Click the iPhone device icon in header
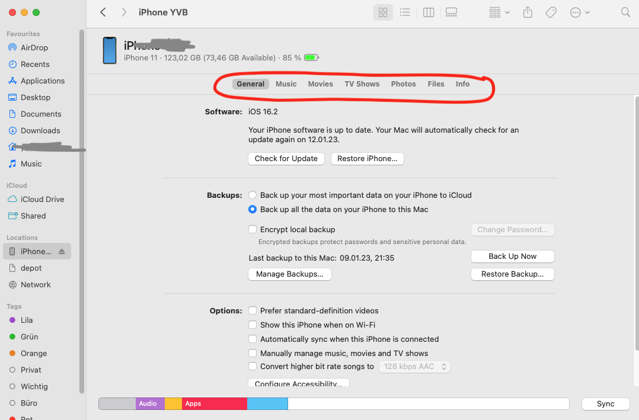639x420 pixels. tap(109, 50)
